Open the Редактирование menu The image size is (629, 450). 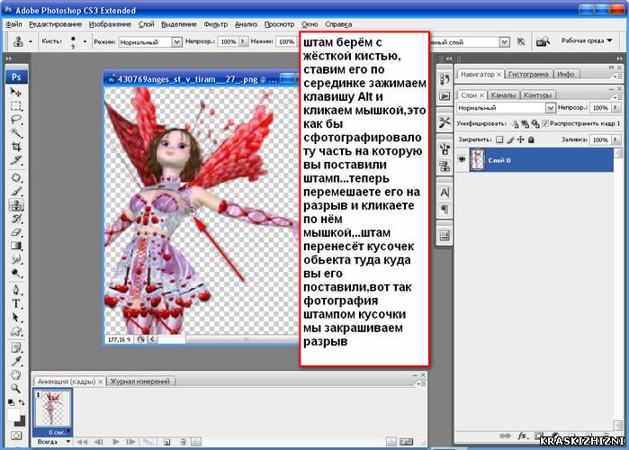pyautogui.click(x=56, y=24)
